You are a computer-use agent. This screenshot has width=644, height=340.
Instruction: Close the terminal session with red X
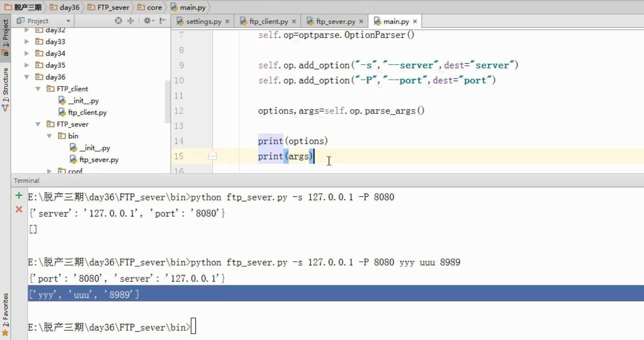pyautogui.click(x=19, y=209)
